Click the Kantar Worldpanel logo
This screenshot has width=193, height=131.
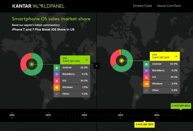click(39, 6)
